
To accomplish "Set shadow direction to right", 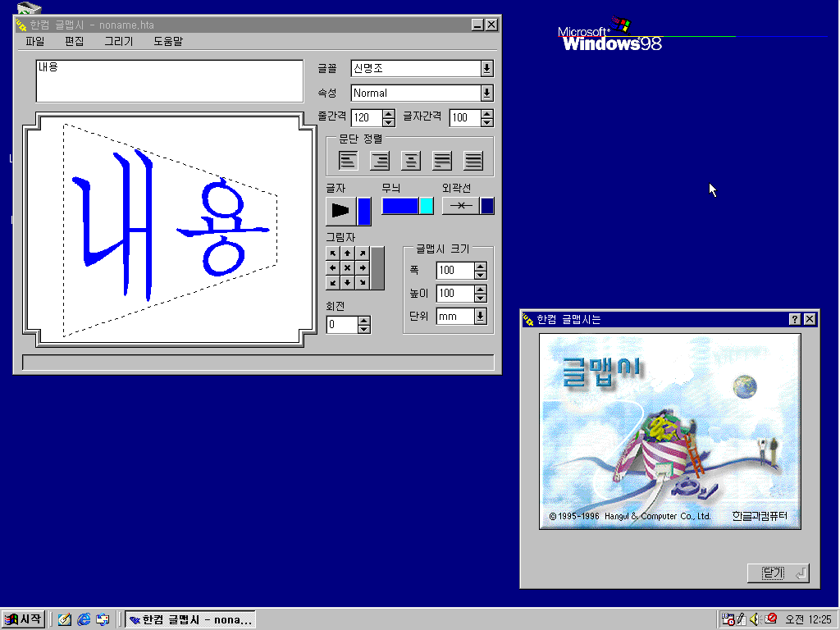I will pyautogui.click(x=363, y=268).
